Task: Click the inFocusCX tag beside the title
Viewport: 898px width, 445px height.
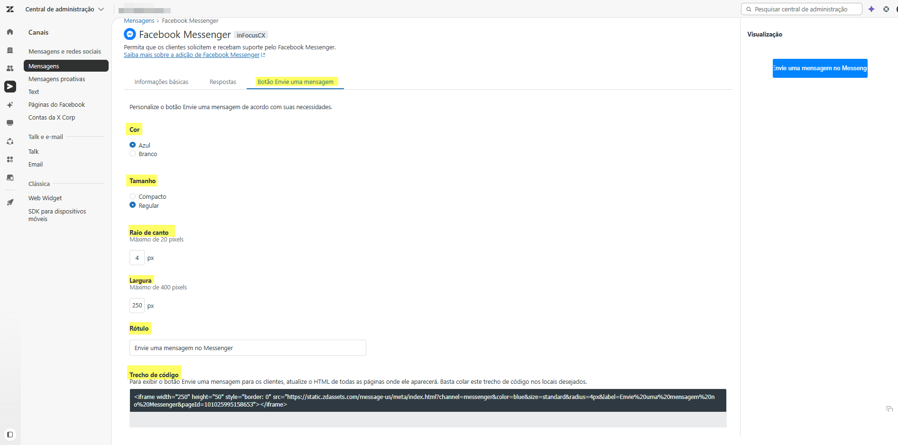Action: point(251,35)
